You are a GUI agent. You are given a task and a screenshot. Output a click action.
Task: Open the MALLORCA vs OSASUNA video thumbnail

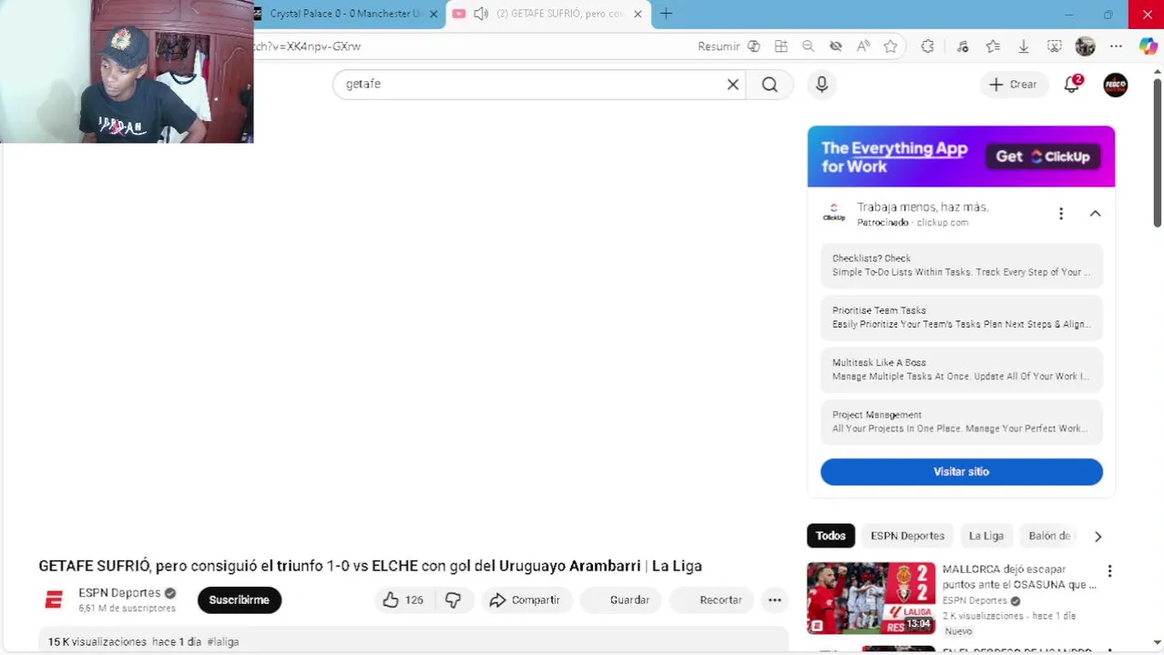(x=871, y=598)
